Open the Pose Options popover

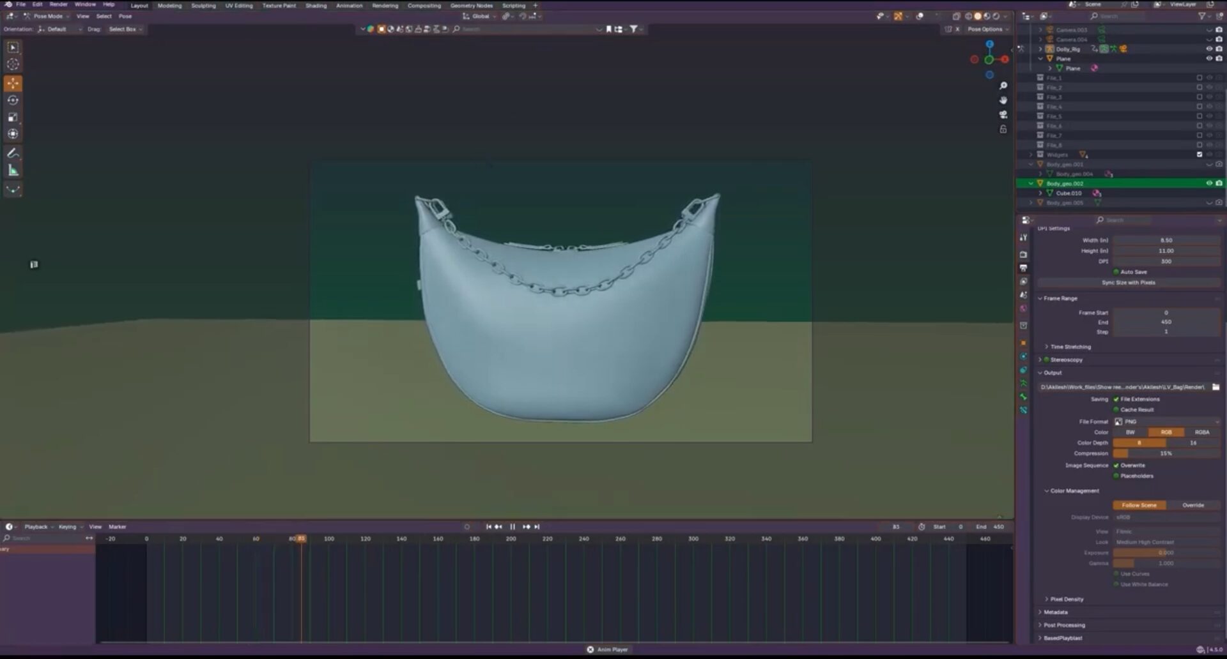[987, 29]
